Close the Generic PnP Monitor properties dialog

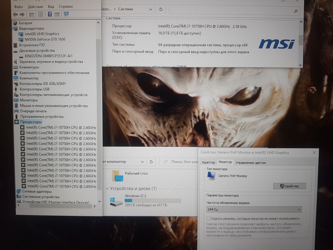point(314,153)
